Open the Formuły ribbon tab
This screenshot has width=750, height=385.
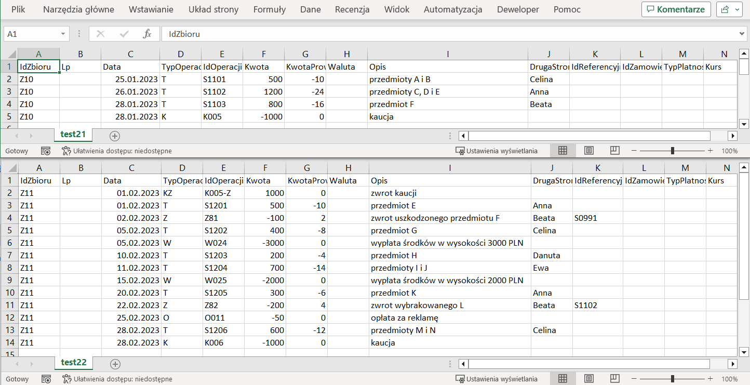point(270,9)
